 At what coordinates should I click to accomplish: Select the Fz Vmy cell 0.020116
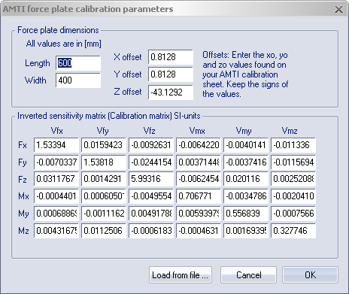(x=246, y=179)
